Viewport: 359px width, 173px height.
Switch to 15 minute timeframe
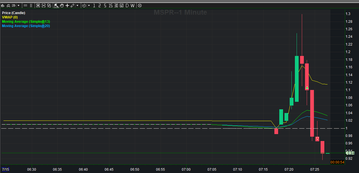click(x=111, y=5)
